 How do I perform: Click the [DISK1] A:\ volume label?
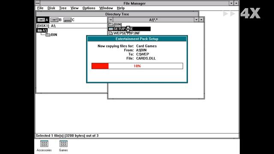(46, 26)
